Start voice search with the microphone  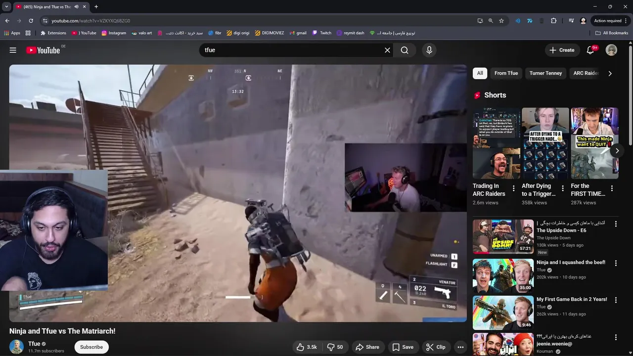tap(429, 50)
